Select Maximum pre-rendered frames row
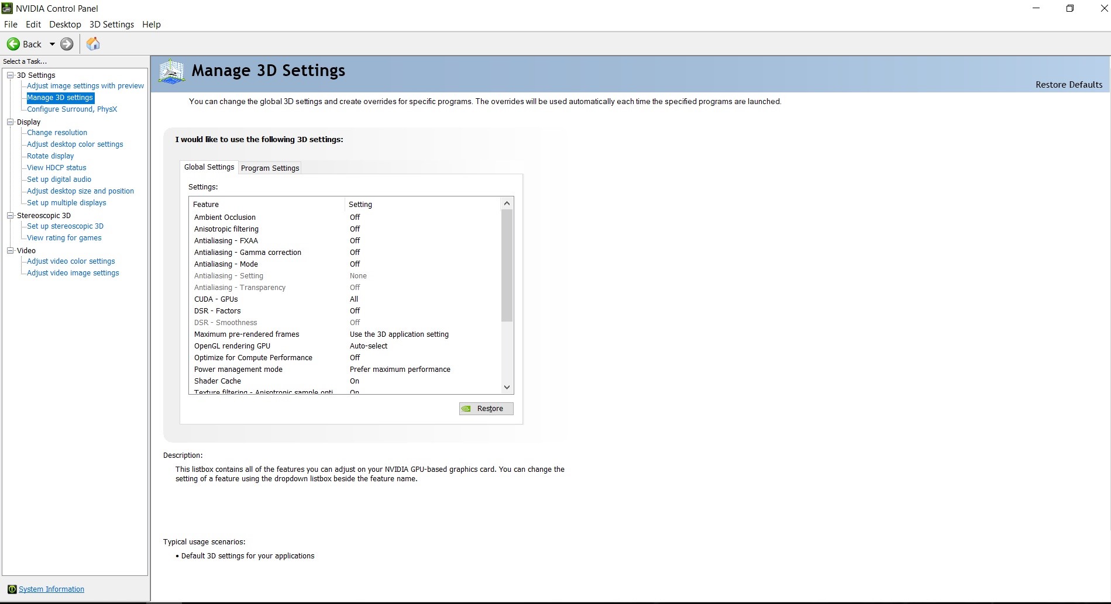This screenshot has height=604, width=1111. pyautogui.click(x=345, y=334)
